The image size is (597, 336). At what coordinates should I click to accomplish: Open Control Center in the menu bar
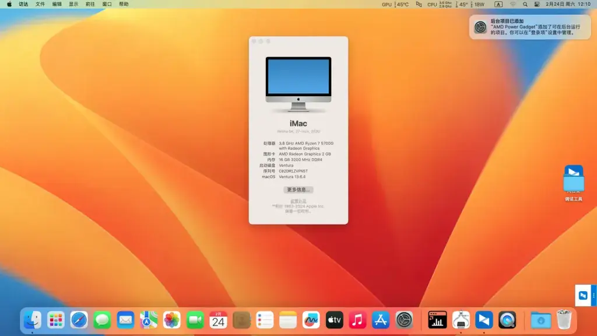click(x=537, y=4)
